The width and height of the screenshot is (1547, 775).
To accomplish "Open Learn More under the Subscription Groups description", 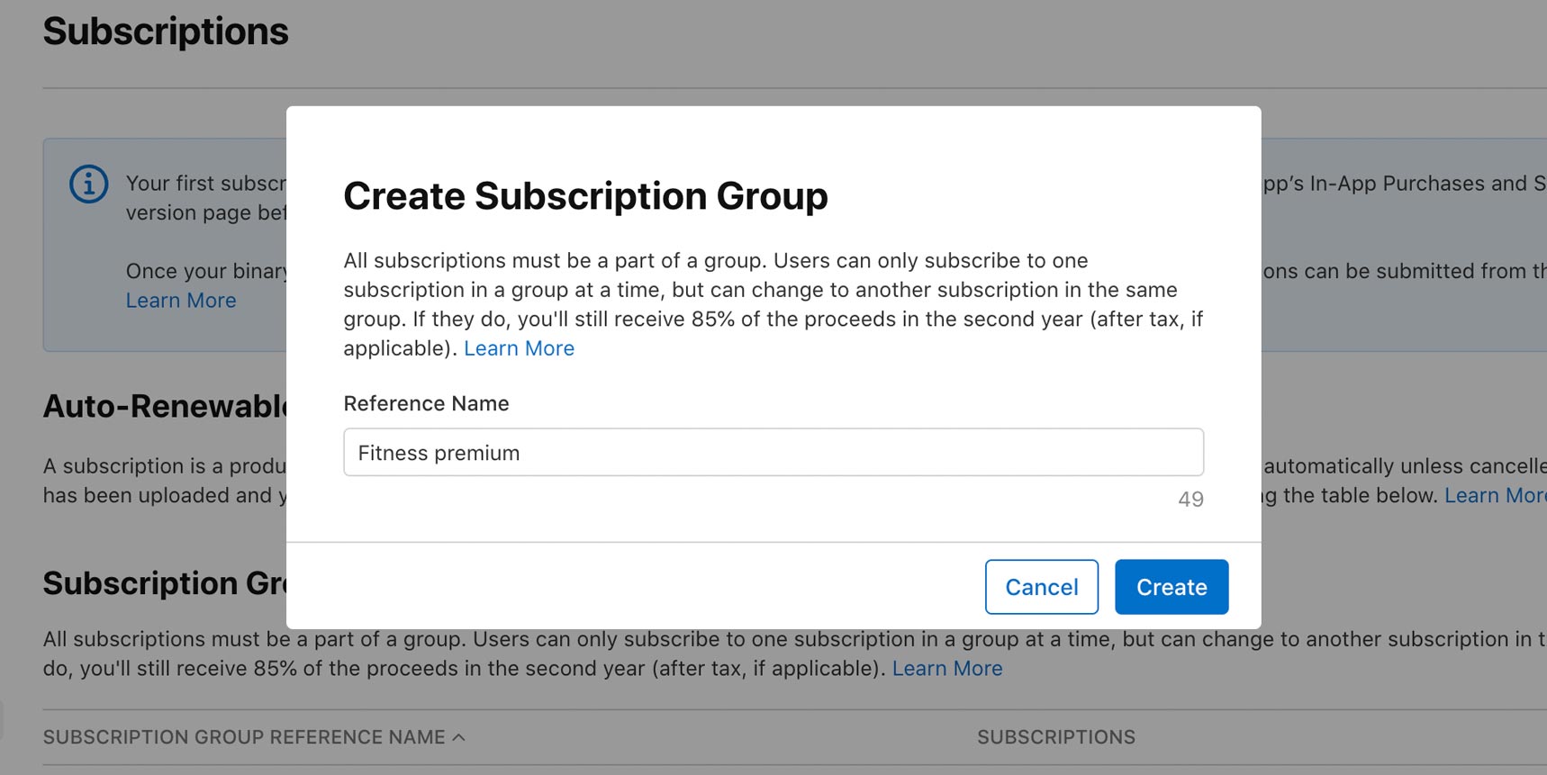I will point(946,668).
